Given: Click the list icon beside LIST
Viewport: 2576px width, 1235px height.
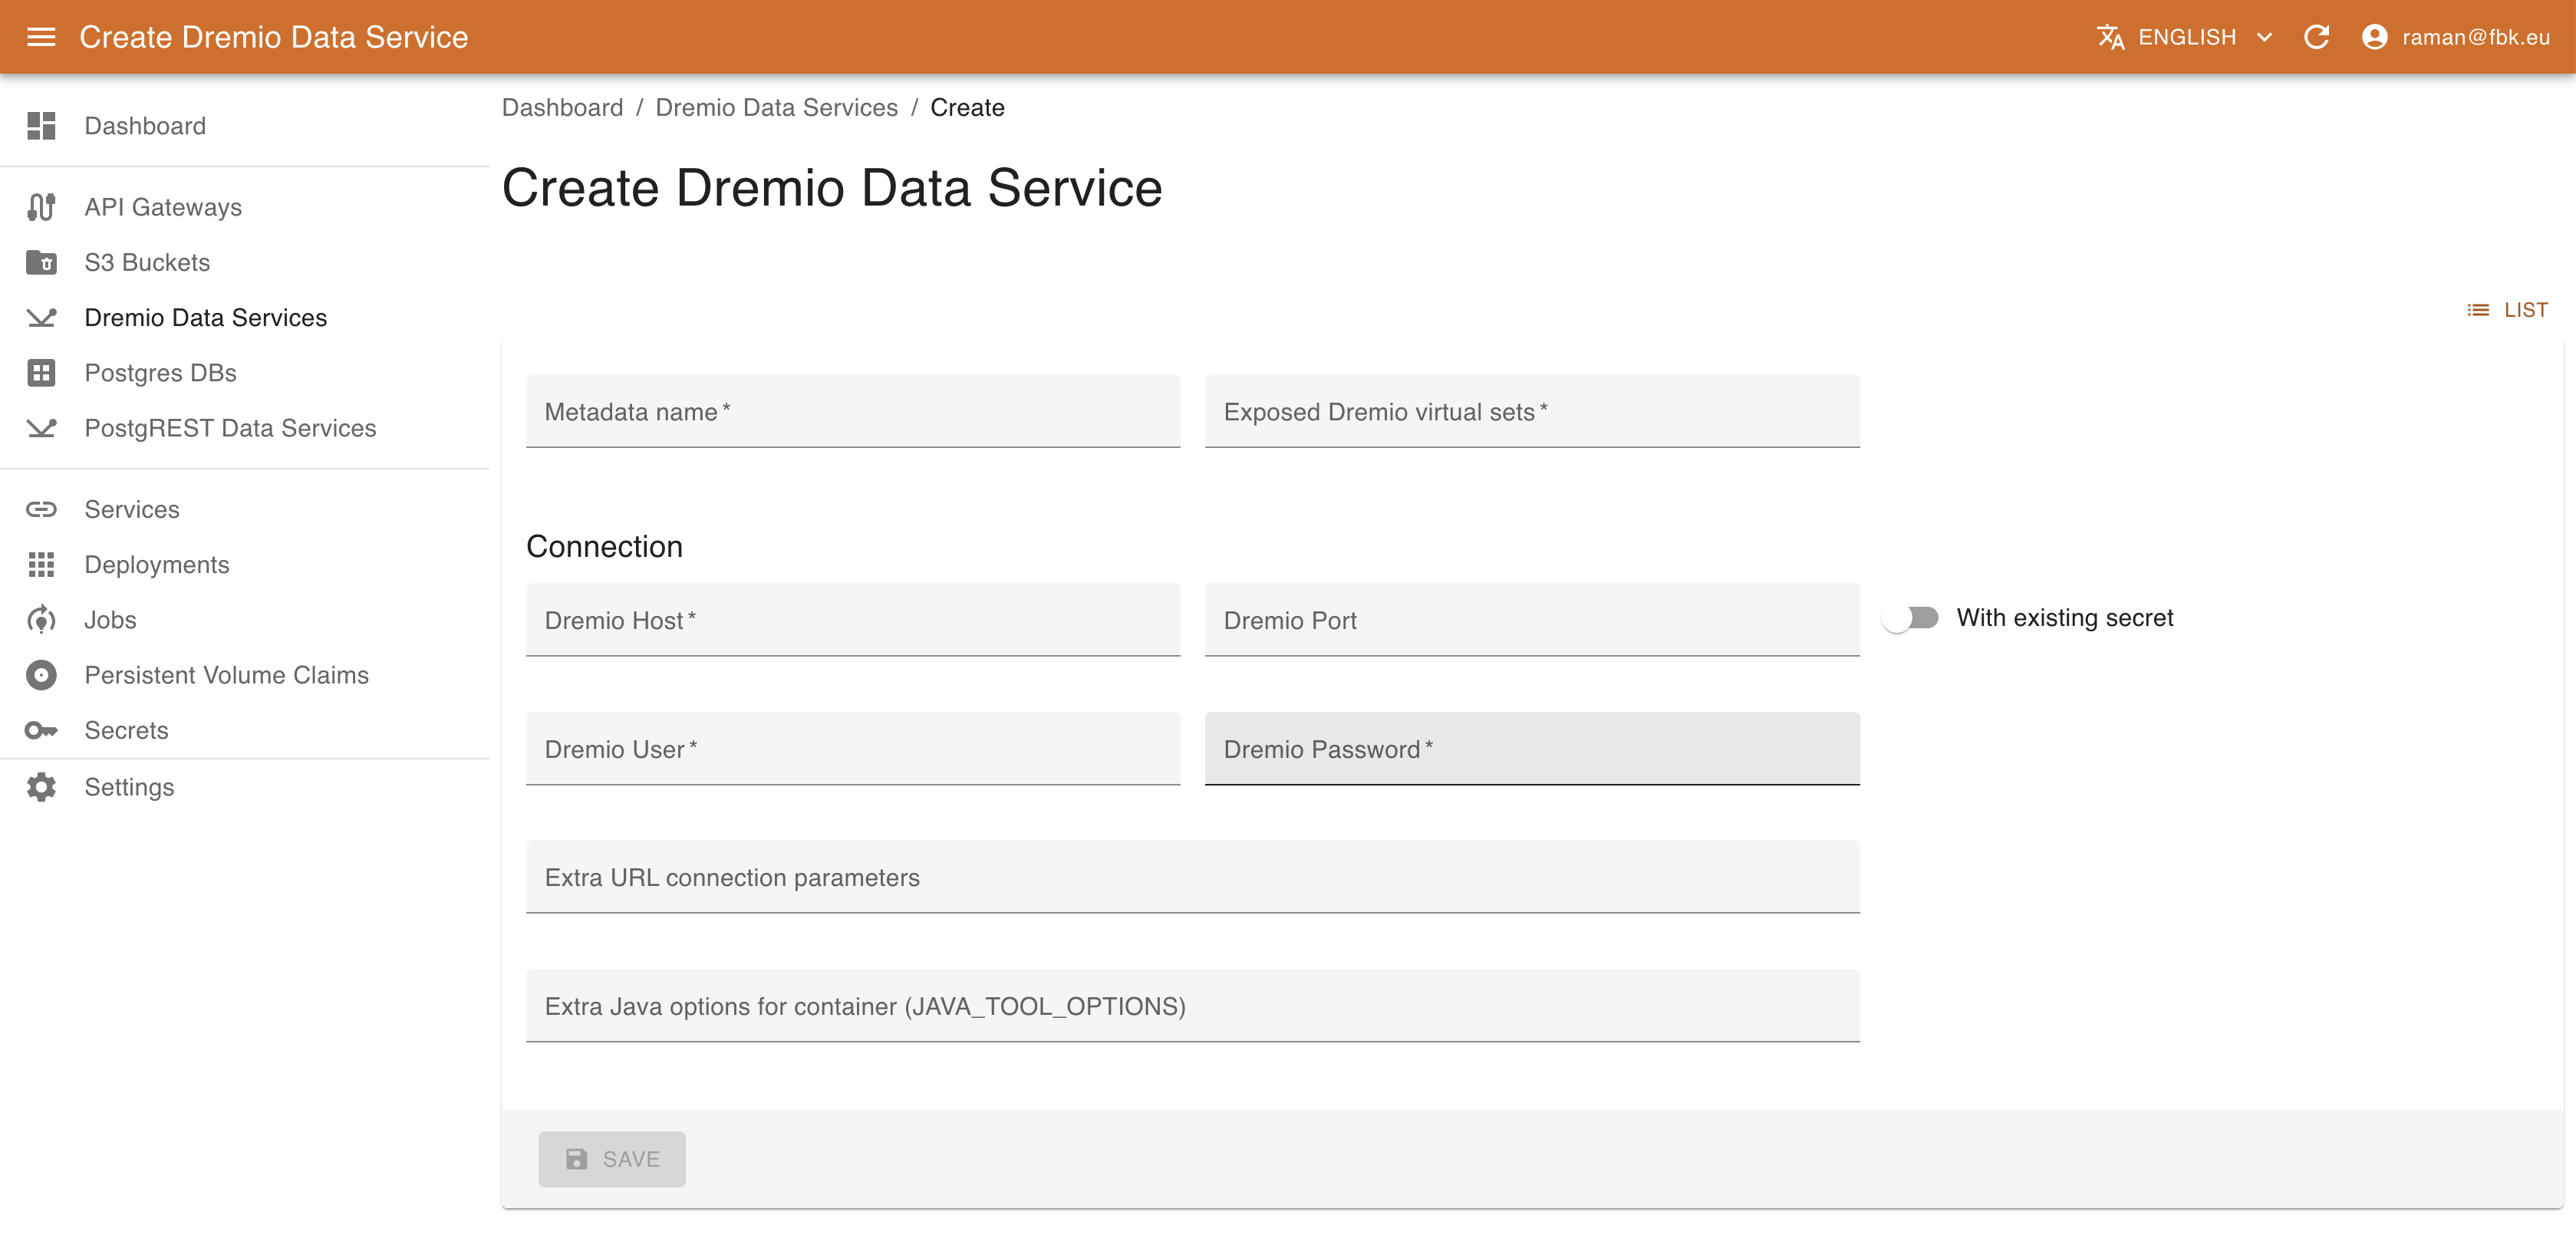Looking at the screenshot, I should 2478,310.
